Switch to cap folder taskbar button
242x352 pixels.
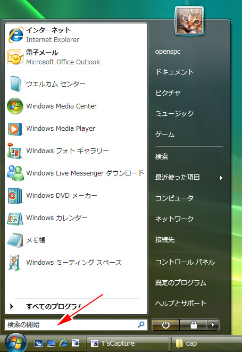206,343
